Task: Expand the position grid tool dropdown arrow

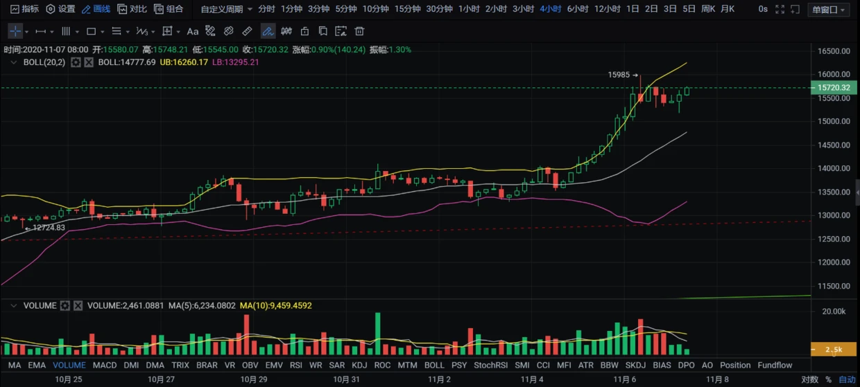Action: 179,32
